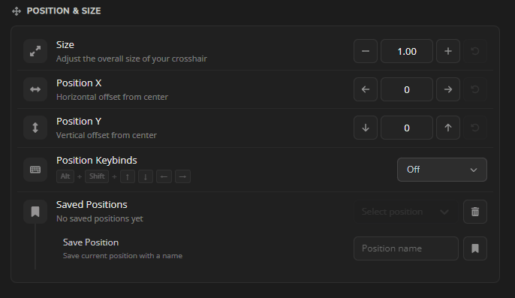The image size is (515, 298).
Task: Open the Select position dropdown
Action: pyautogui.click(x=406, y=212)
